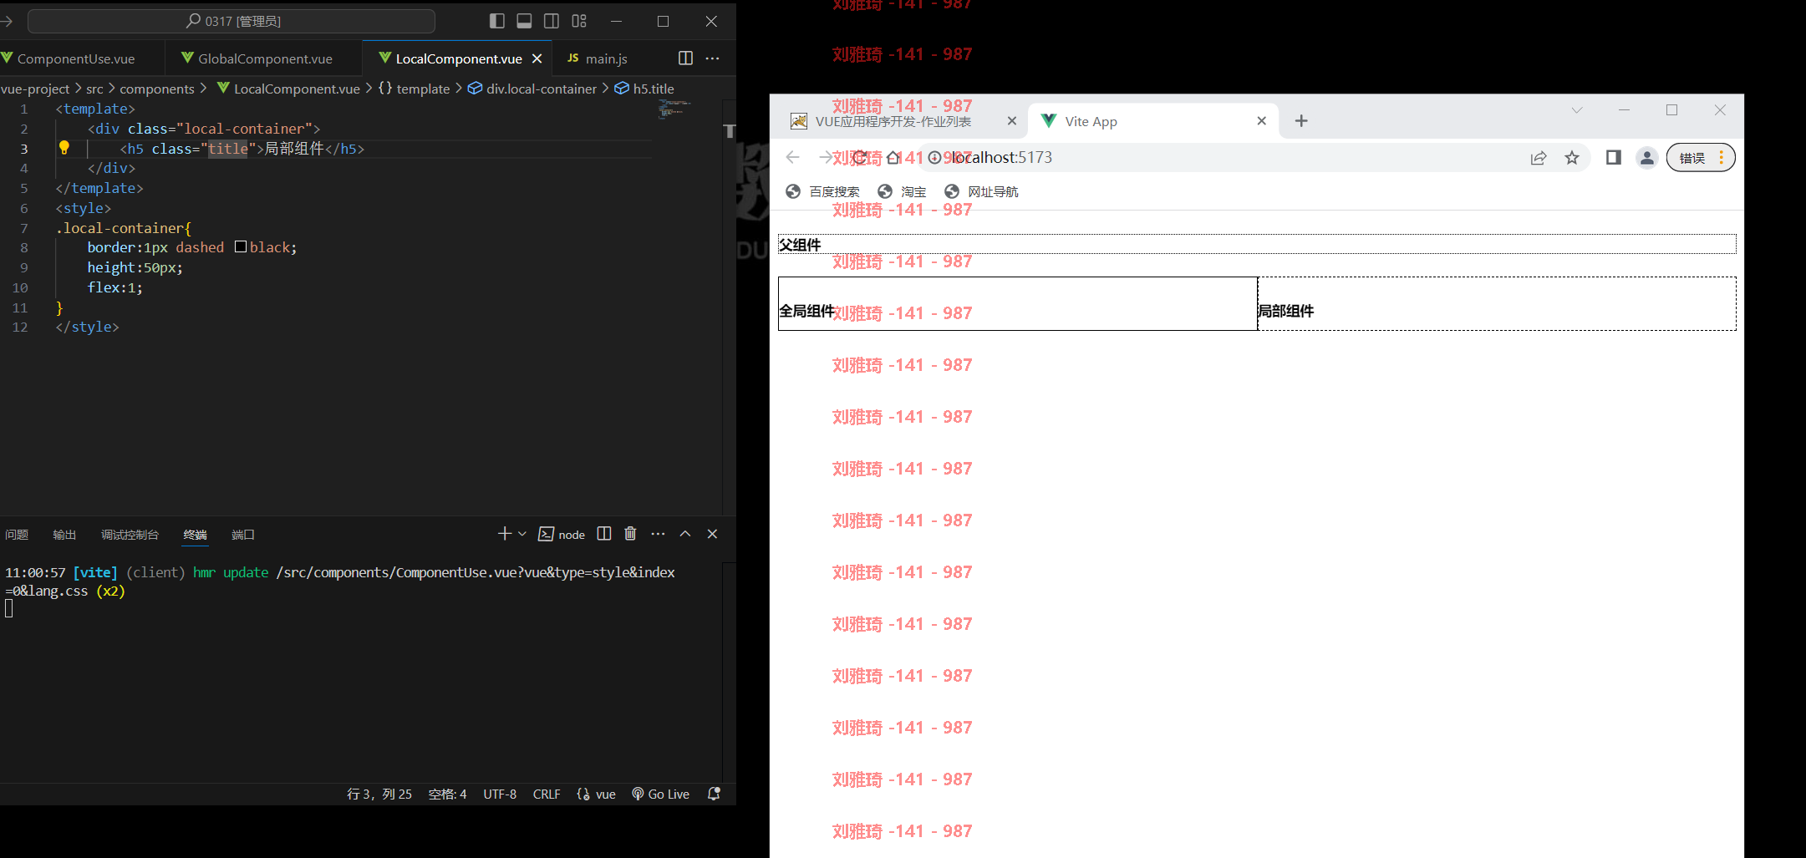Open the 调试控制台 panel tab
The width and height of the screenshot is (1806, 858).
point(130,535)
